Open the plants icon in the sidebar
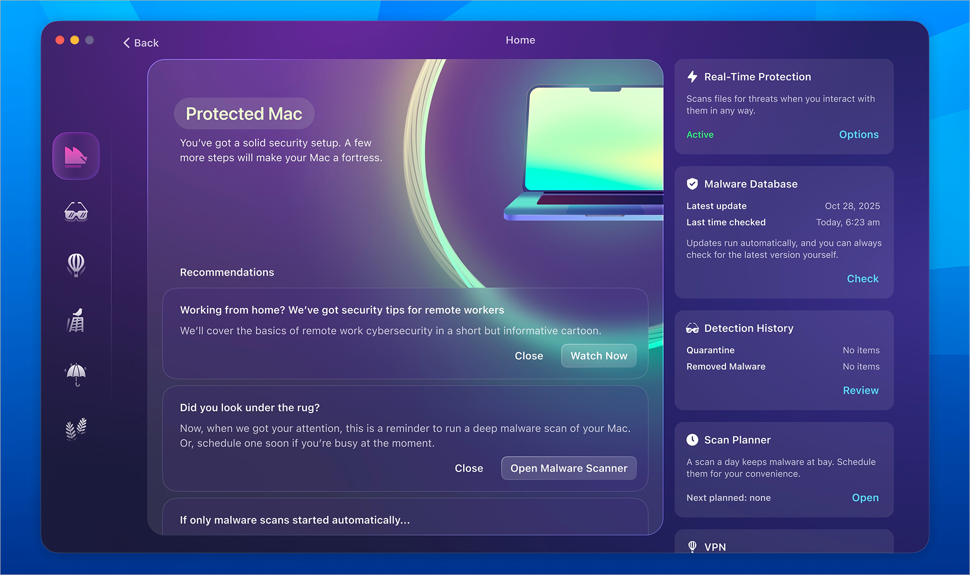Screen dimensions: 970x575 [x=76, y=429]
